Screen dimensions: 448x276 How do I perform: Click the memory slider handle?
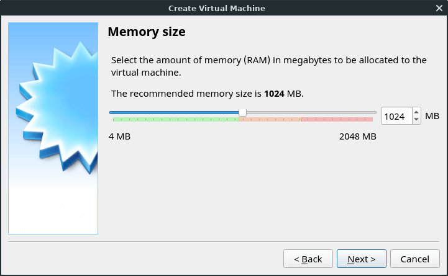[242, 112]
